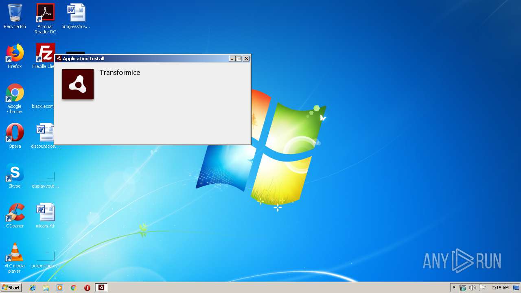The width and height of the screenshot is (521, 293).
Task: Launch Acrobat Reader DC shortcut
Action: [45, 19]
